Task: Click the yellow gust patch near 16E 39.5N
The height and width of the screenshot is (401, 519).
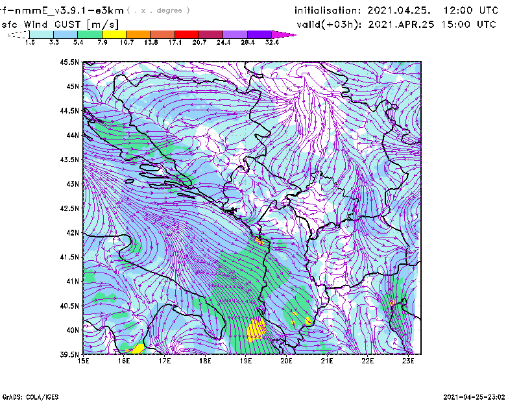Action: [137, 349]
